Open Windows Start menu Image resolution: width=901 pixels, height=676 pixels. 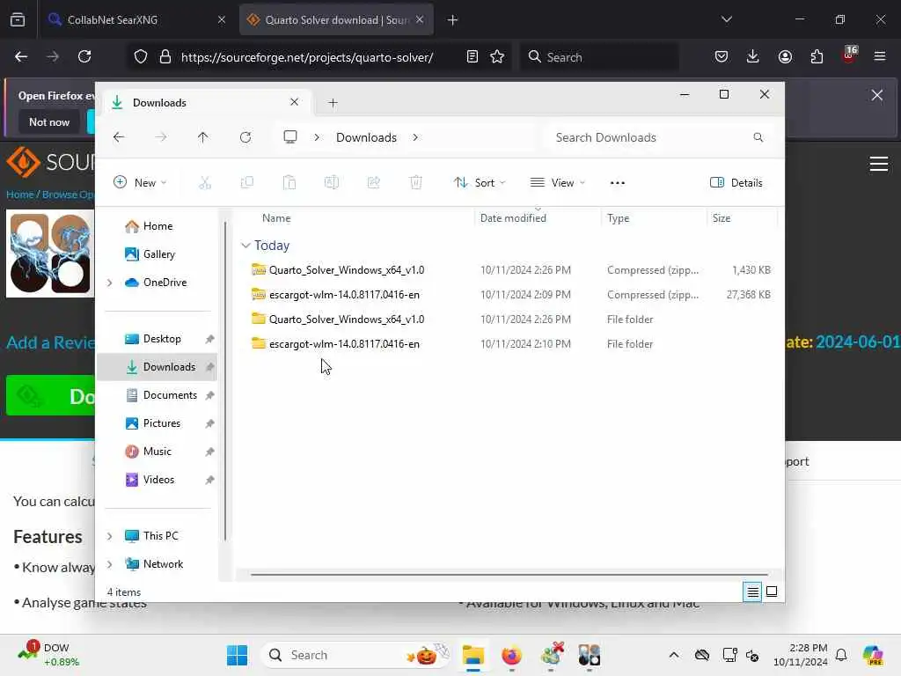(237, 655)
